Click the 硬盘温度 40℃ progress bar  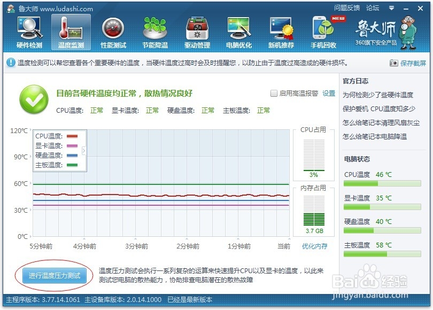[x=382, y=230]
